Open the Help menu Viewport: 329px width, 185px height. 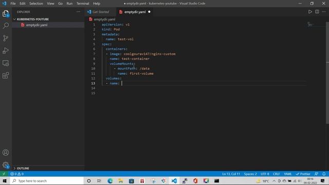pyautogui.click(x=97, y=4)
